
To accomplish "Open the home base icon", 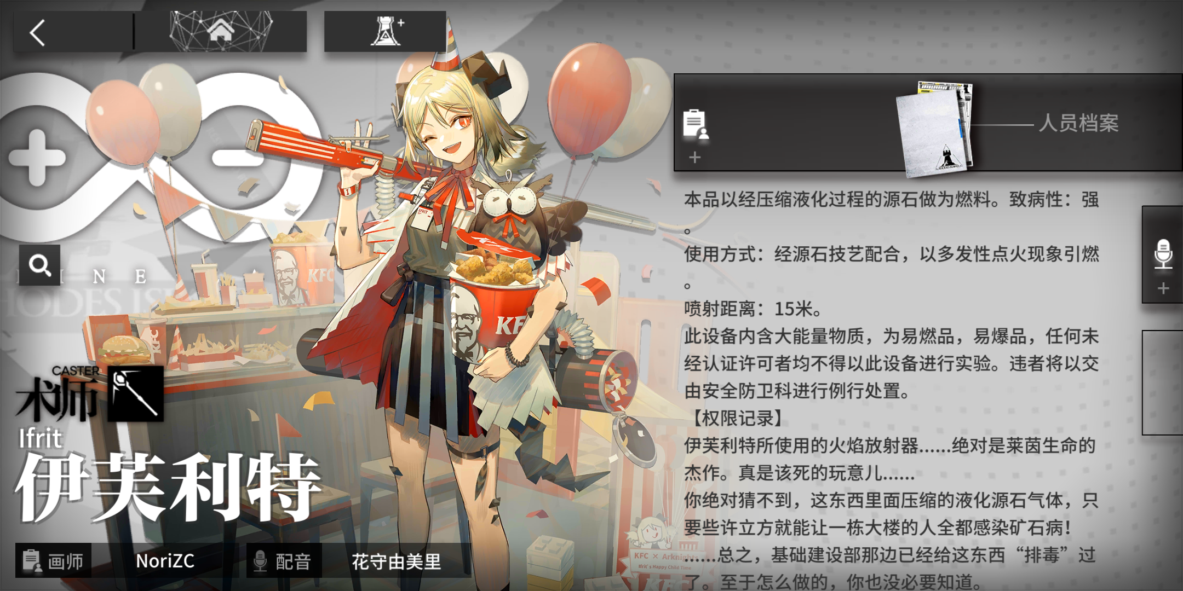I will click(x=220, y=32).
